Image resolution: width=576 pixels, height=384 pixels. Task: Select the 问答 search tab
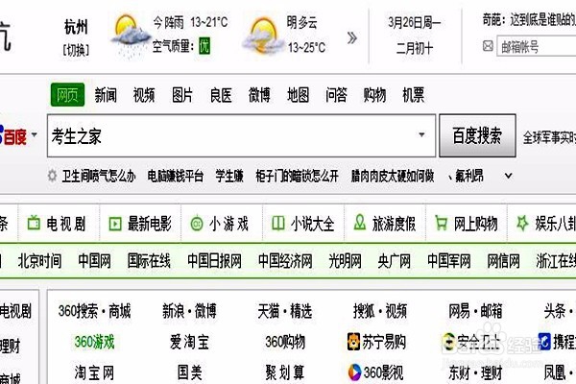pos(337,95)
